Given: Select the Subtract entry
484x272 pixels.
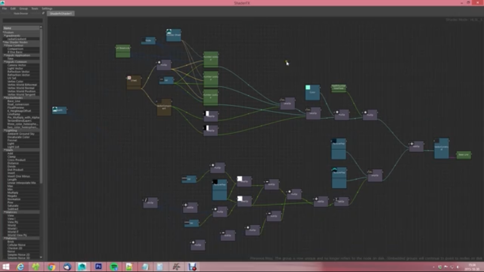Looking at the screenshot, I should (x=13, y=209).
